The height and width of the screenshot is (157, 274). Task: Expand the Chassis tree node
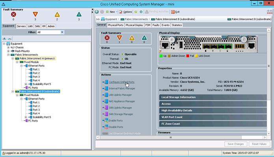[x=8, y=48]
